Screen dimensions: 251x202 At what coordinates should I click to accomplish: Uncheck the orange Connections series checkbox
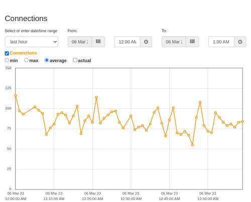pos(7,53)
